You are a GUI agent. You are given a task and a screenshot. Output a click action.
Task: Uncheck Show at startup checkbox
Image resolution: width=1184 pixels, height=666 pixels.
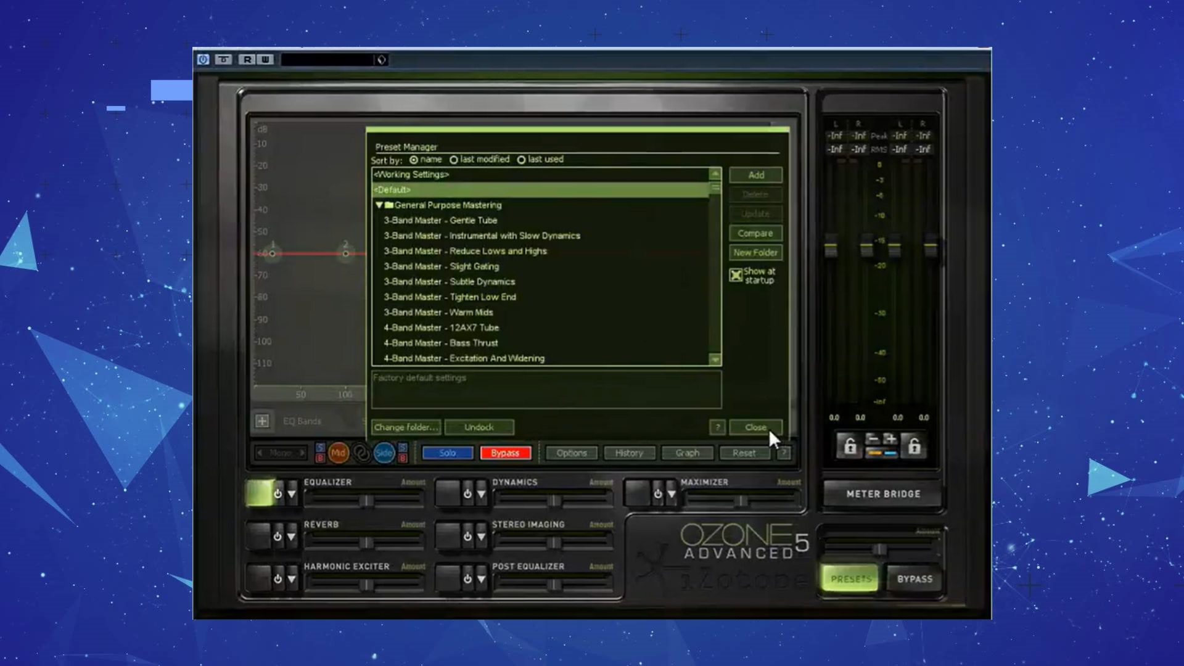click(x=736, y=275)
